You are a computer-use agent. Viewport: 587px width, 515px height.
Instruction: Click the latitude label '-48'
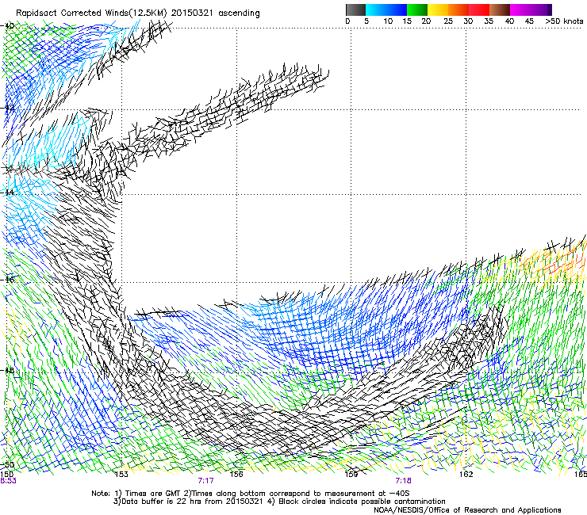click(x=8, y=370)
